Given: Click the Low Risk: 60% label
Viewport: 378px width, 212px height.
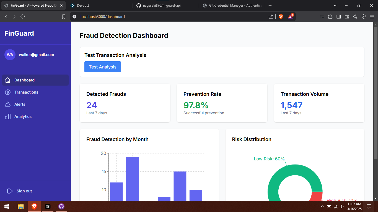Looking at the screenshot, I should pos(269,159).
